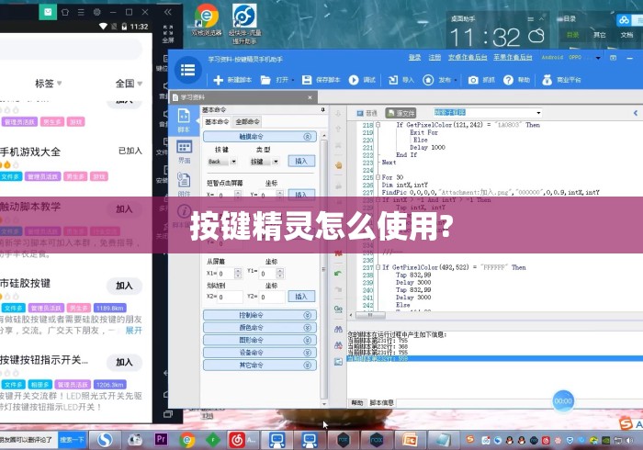
Task: Click the 导入 import icon
Action: click(x=393, y=80)
